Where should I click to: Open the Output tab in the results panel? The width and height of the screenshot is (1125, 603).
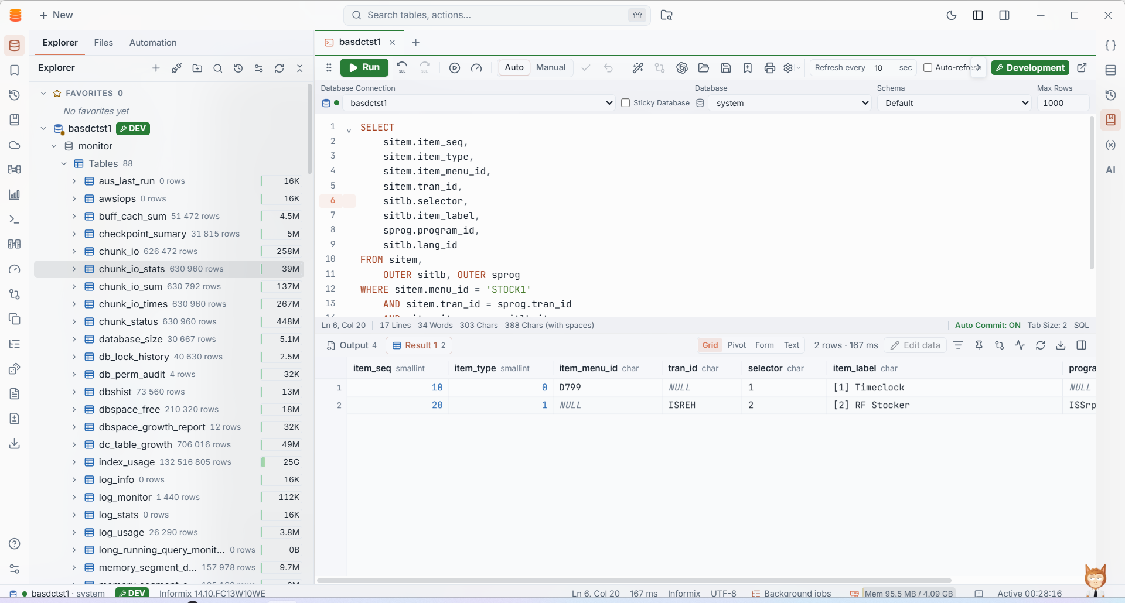[x=352, y=345]
